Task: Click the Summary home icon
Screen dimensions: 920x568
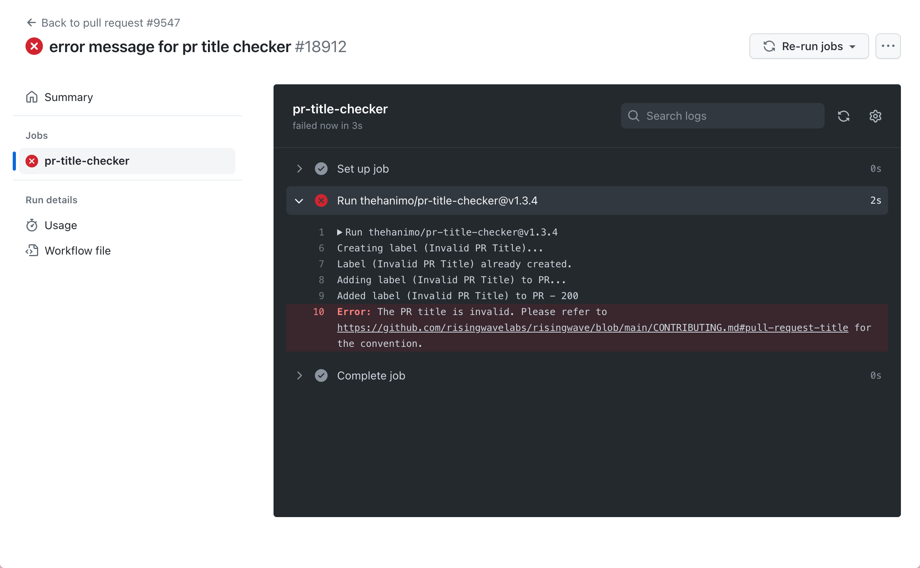Action: pos(32,97)
